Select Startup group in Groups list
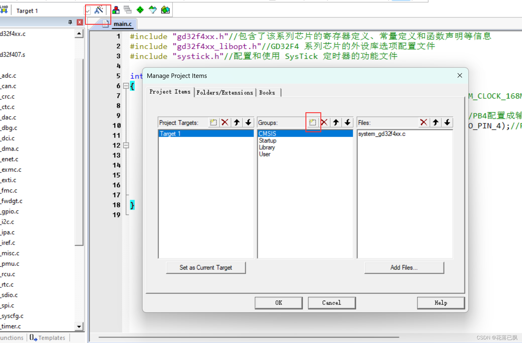522x343 pixels. [268, 141]
